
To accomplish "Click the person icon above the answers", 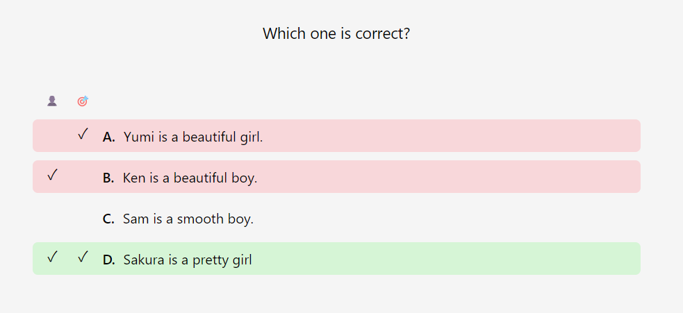I will (52, 101).
